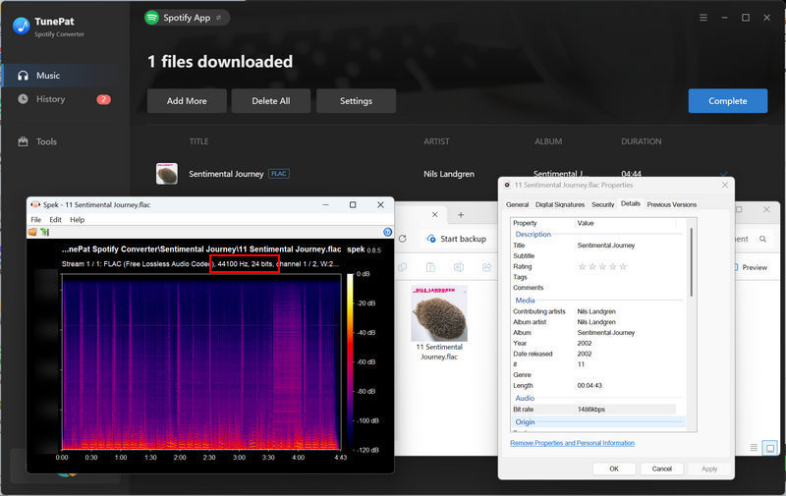Click OK in the Properties dialog
The height and width of the screenshot is (496, 786).
tap(614, 468)
